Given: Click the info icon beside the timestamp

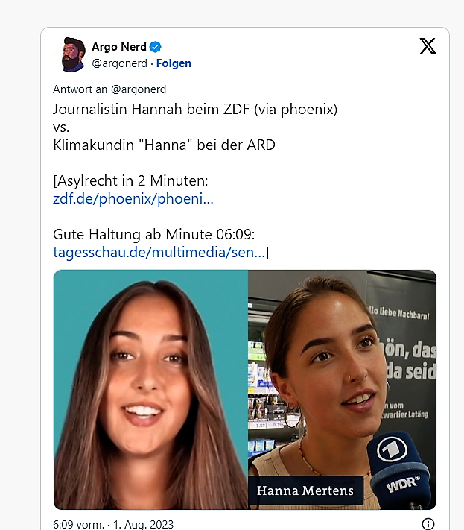Looking at the screenshot, I should click(x=428, y=523).
